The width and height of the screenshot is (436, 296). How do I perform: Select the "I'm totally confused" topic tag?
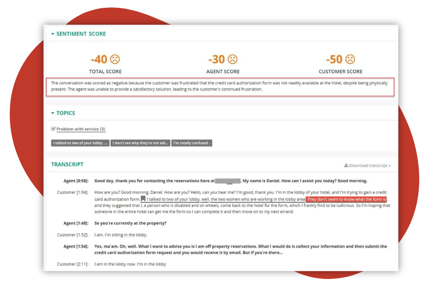(192, 143)
